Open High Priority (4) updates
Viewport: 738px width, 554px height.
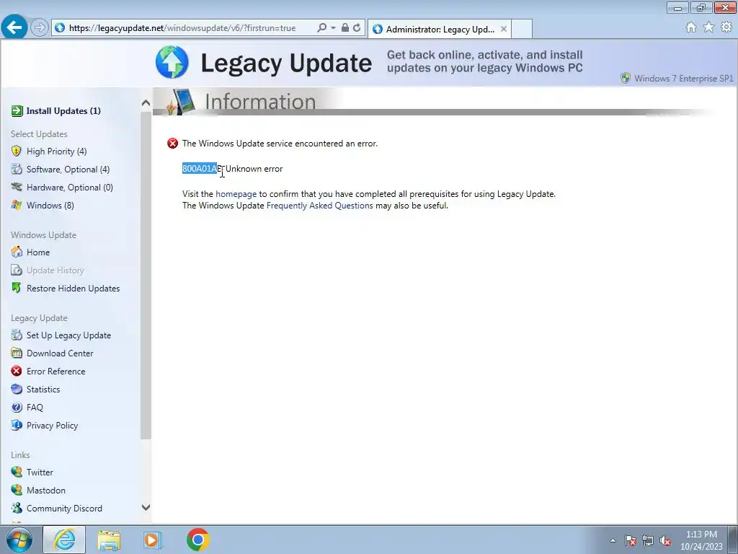pos(56,151)
